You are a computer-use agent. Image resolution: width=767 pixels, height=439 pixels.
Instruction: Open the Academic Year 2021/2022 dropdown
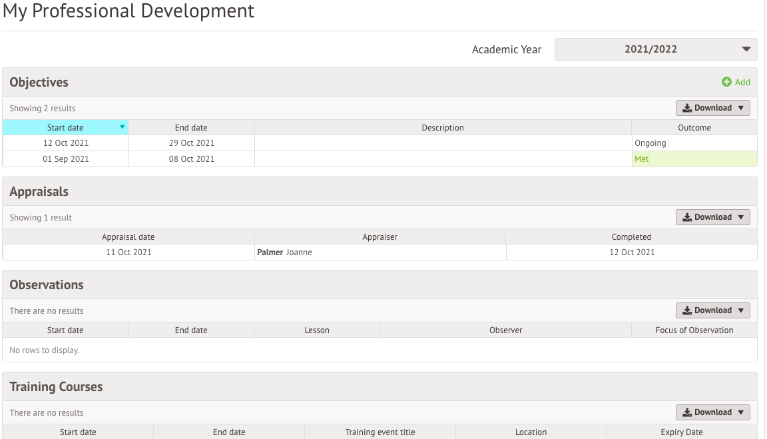pyautogui.click(x=655, y=49)
